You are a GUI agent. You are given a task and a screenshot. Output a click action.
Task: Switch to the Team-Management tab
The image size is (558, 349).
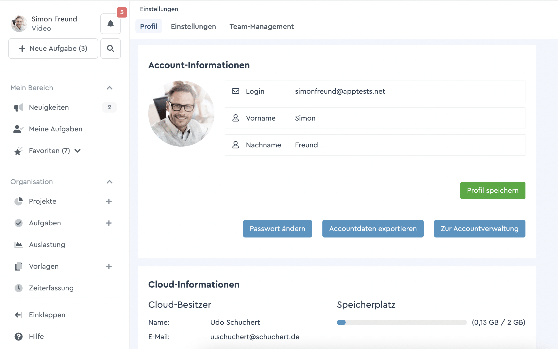click(x=261, y=26)
